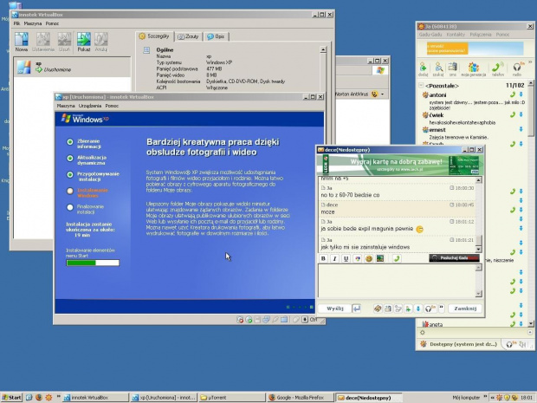Click the details pane scroll-up arrow
The height and width of the screenshot is (403, 537).
[x=323, y=49]
